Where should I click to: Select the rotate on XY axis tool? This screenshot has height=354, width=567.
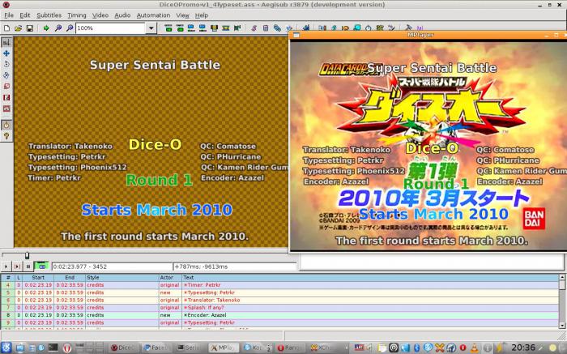pos(6,75)
